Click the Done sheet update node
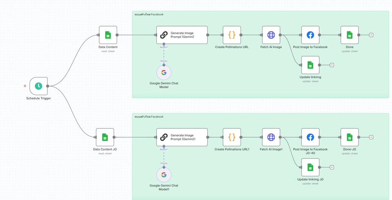 (349, 35)
